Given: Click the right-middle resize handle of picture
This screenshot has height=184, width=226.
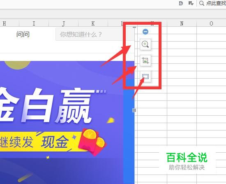Looking at the screenshot, I should pyautogui.click(x=134, y=110).
